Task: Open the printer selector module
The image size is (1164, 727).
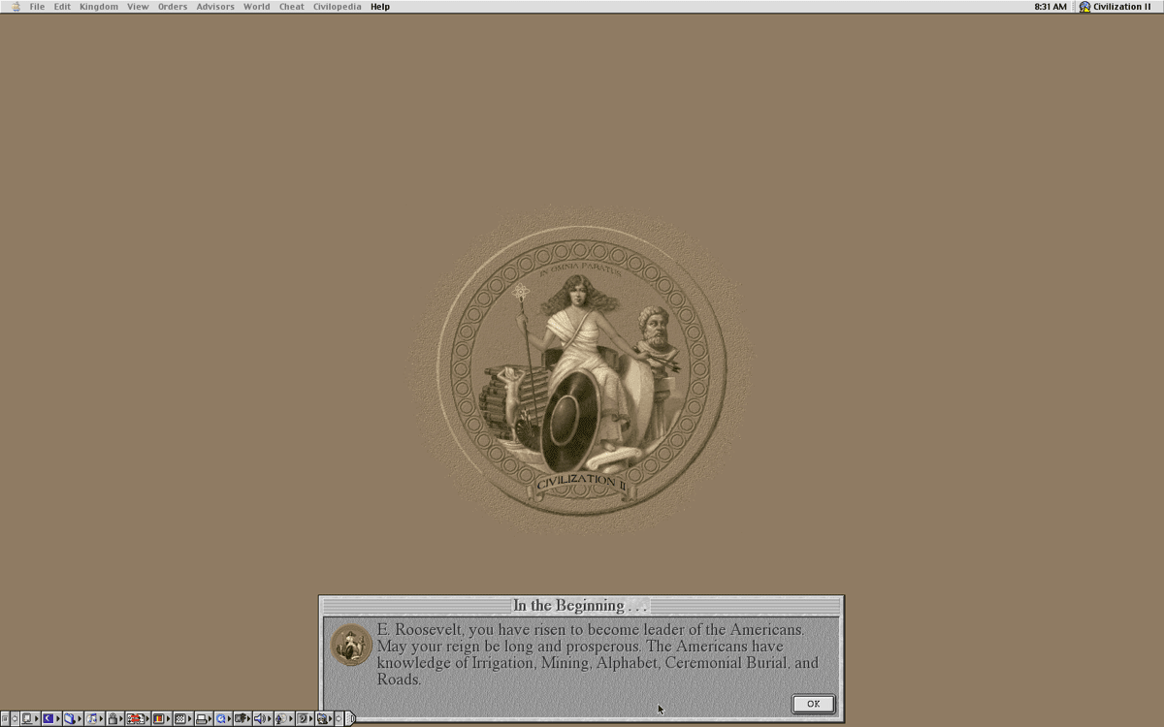Action: click(204, 718)
